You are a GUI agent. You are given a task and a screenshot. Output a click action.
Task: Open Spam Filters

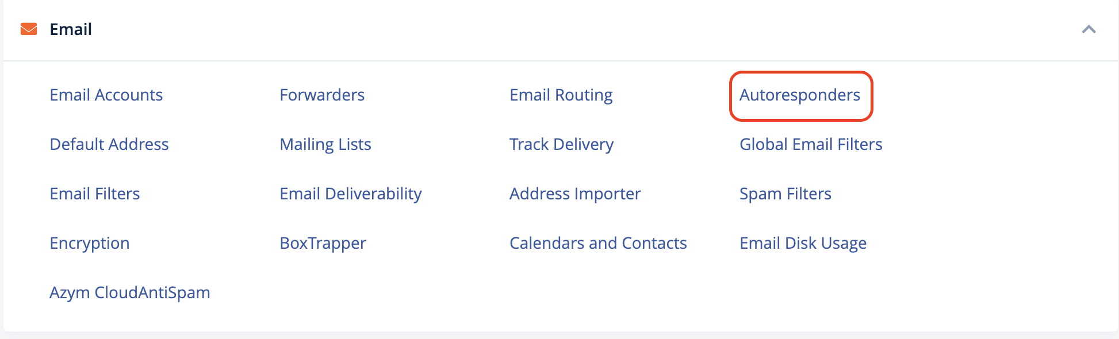pos(785,194)
